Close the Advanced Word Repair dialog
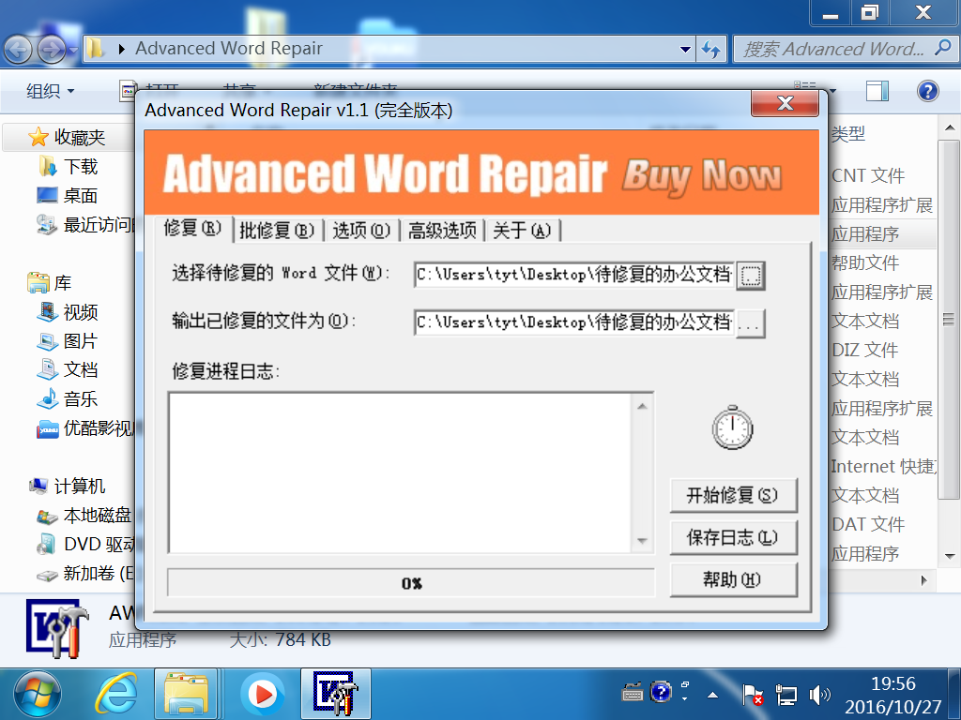 coord(786,103)
